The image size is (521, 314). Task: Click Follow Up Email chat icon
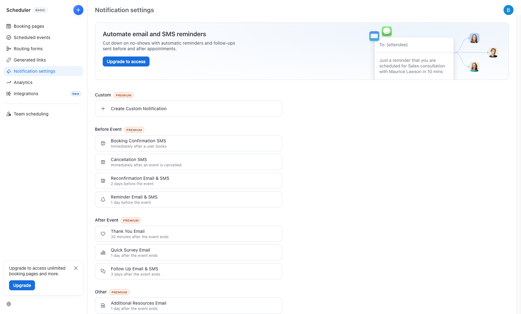coord(103,271)
